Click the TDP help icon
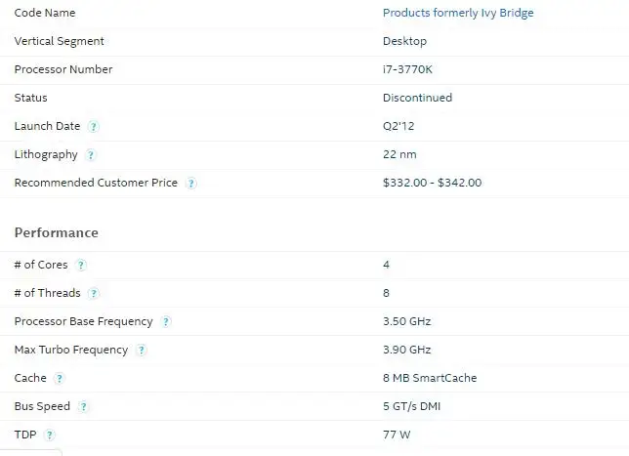The image size is (629, 456). pyautogui.click(x=49, y=435)
